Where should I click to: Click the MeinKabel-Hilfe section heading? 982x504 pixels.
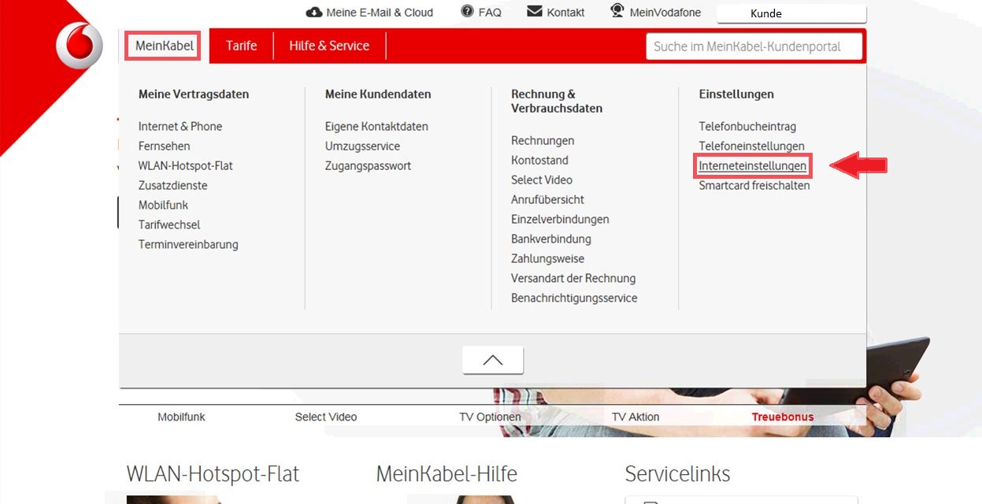coord(447,474)
